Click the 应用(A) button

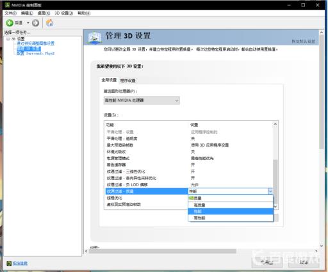(x=267, y=262)
